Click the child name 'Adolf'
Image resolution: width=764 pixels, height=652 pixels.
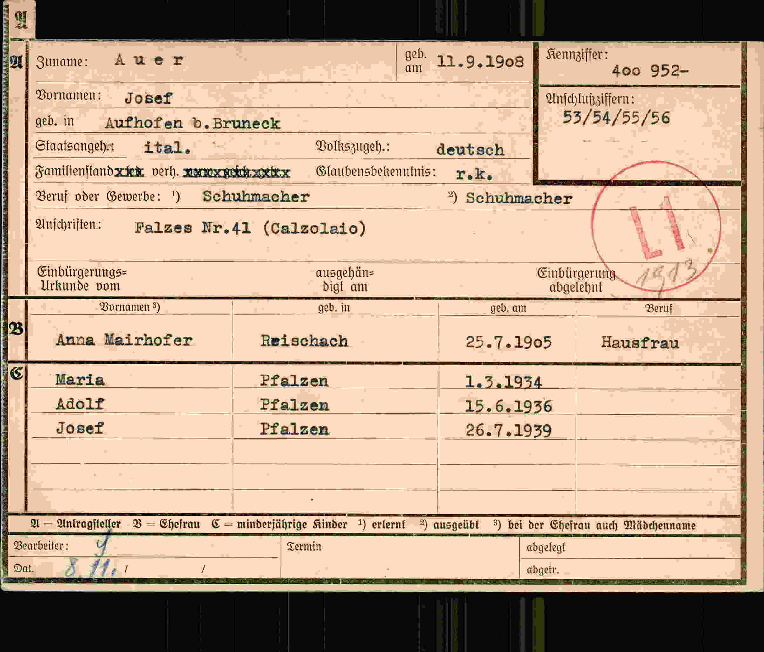[80, 404]
